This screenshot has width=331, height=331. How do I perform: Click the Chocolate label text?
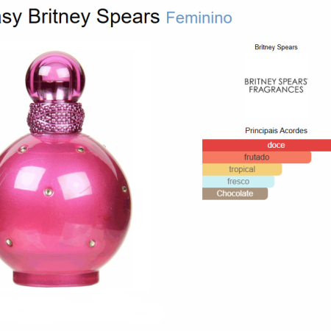pyautogui.click(x=235, y=193)
